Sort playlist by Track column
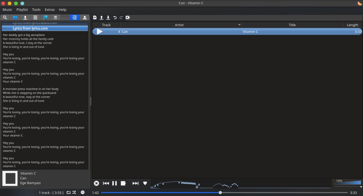The image size is (363, 196). (106, 25)
